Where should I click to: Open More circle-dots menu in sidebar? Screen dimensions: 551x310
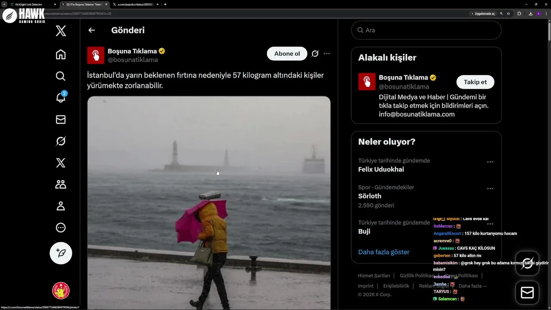61,227
